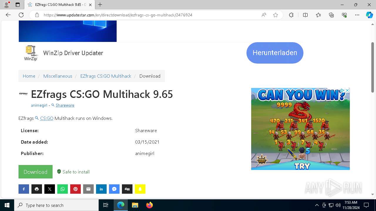Click the Herunterladen button
Viewport: 376px width, 211px height.
[x=275, y=53]
